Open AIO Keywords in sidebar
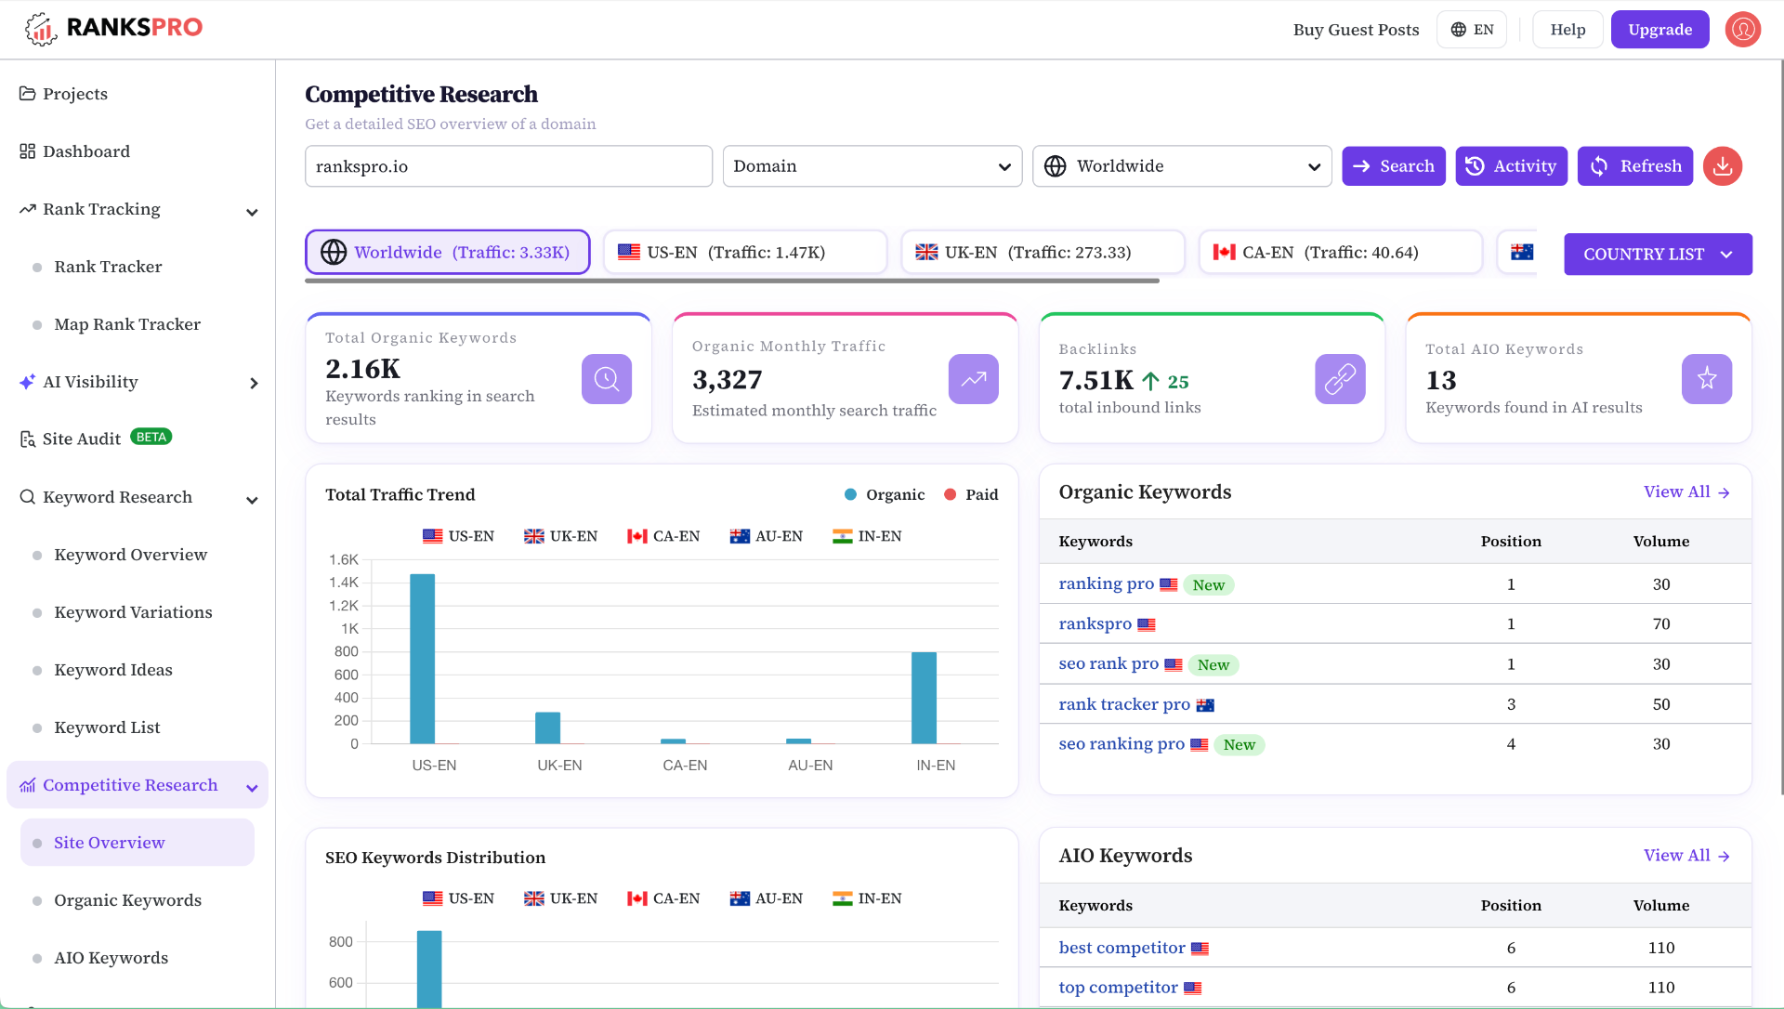Screen dimensions: 1784x1009 click(111, 958)
